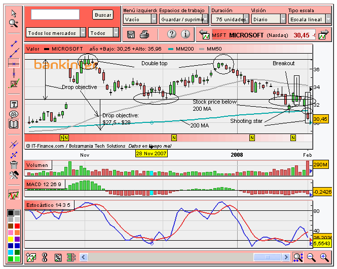Pick the black color swatch
The width and height of the screenshot is (337, 269).
(x=11, y=212)
